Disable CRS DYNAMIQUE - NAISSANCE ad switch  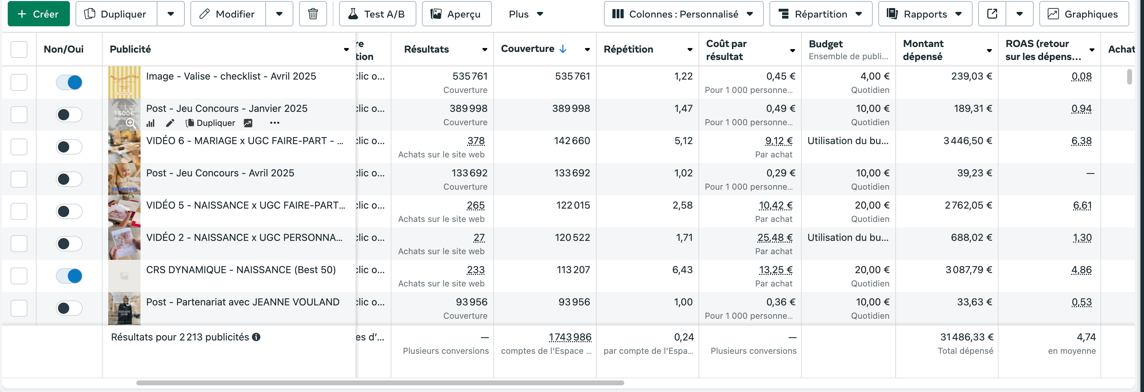click(69, 276)
